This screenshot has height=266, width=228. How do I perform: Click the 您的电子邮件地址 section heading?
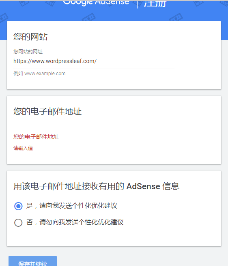click(x=47, y=112)
